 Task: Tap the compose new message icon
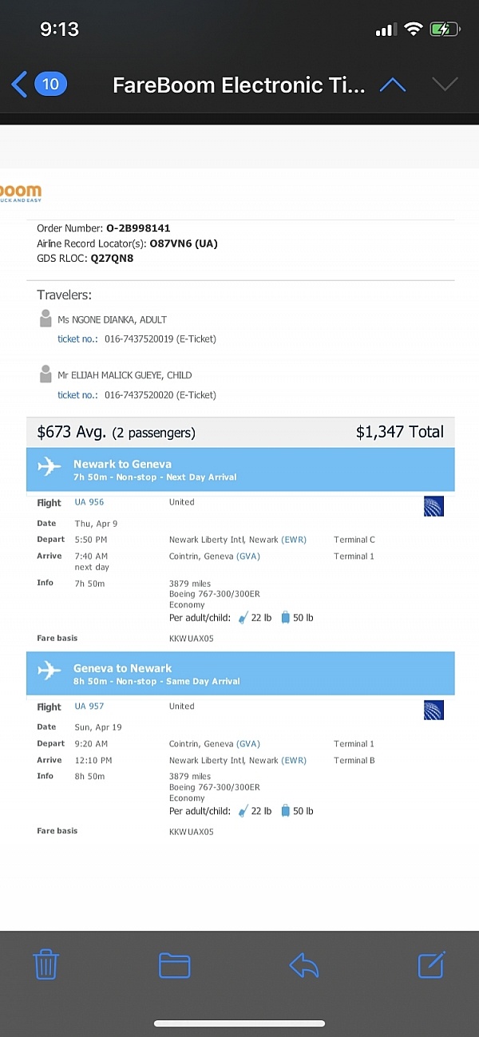432,964
